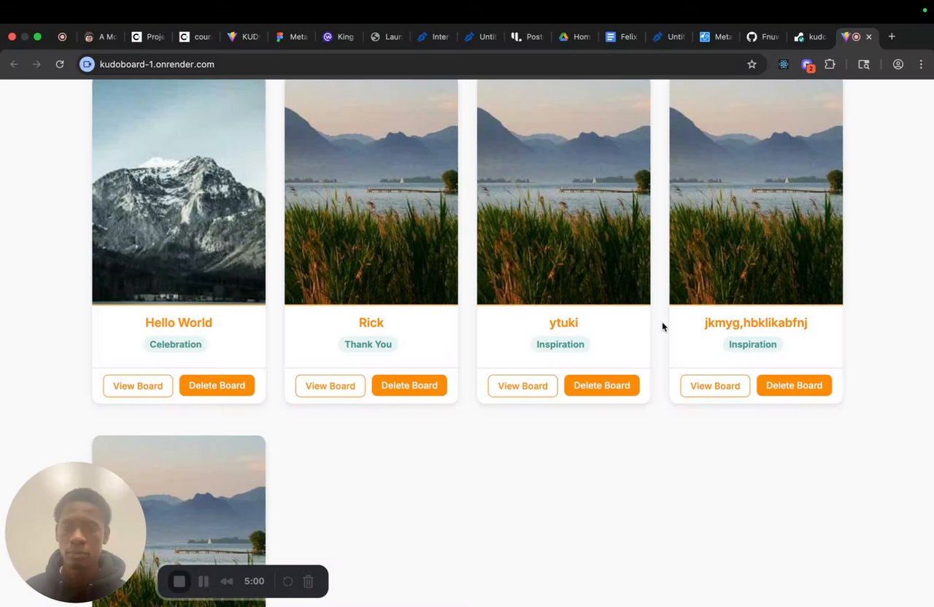
Task: Click the camera site-info icon in the address bar
Action: (x=87, y=64)
